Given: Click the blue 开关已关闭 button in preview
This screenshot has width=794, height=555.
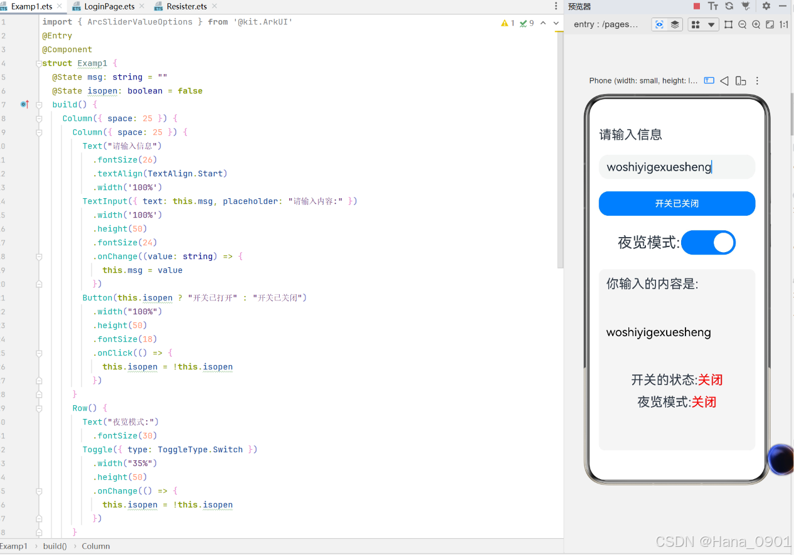Looking at the screenshot, I should tap(677, 204).
